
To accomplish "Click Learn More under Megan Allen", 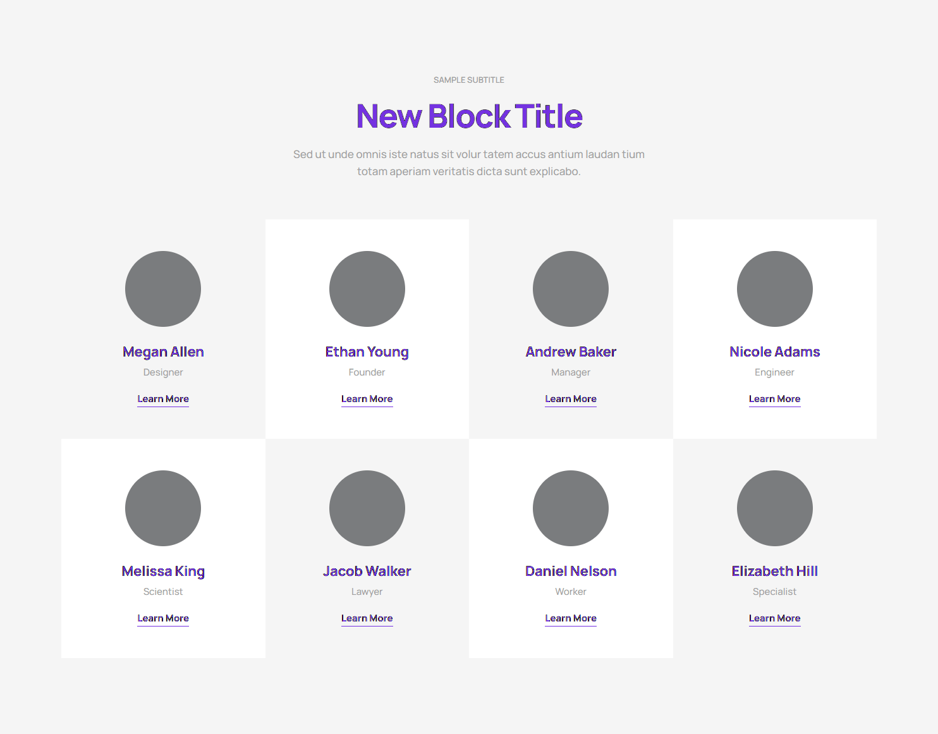I will 163,399.
